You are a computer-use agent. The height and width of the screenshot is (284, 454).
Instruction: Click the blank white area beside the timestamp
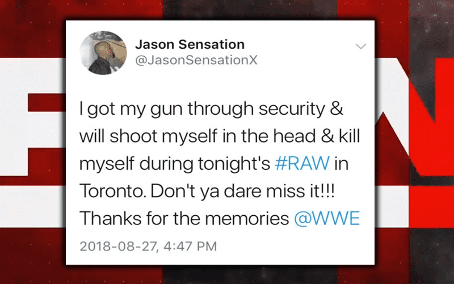(x=295, y=247)
